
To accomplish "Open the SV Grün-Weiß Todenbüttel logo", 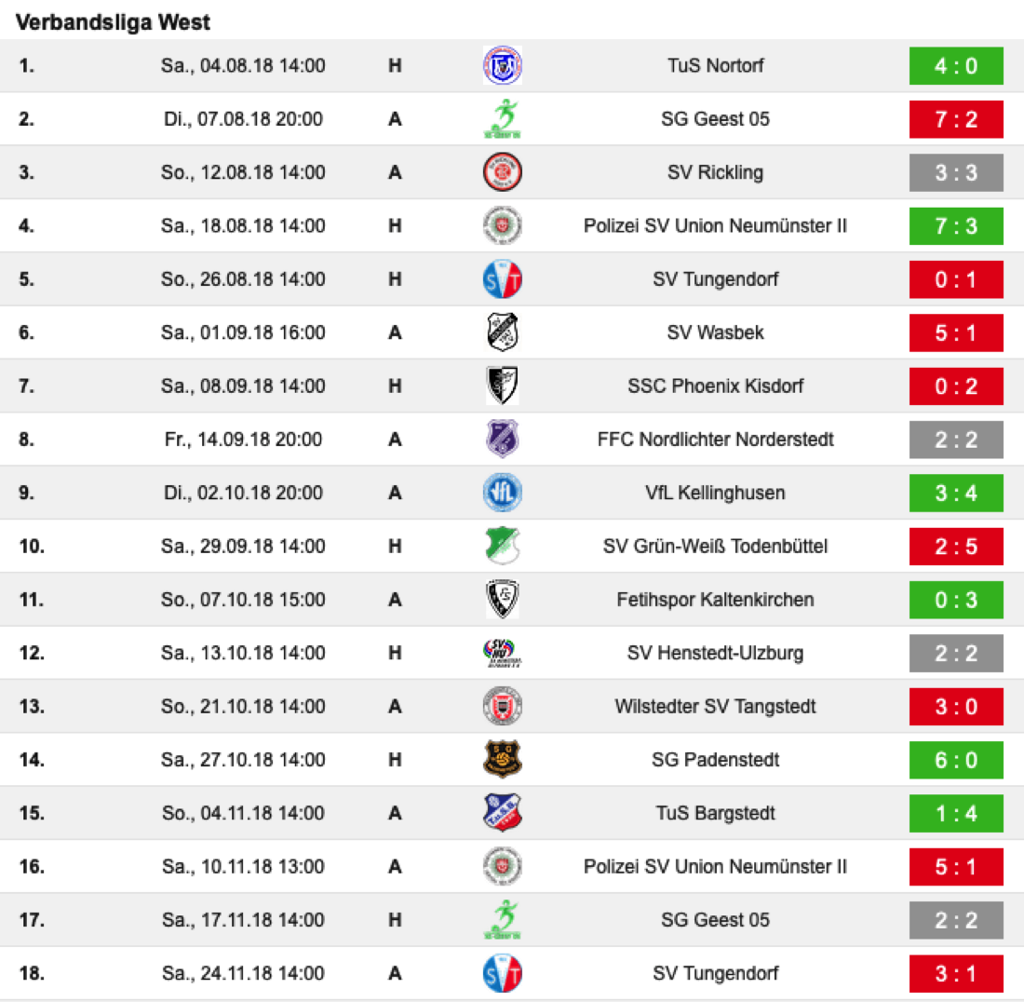I will pos(503,546).
